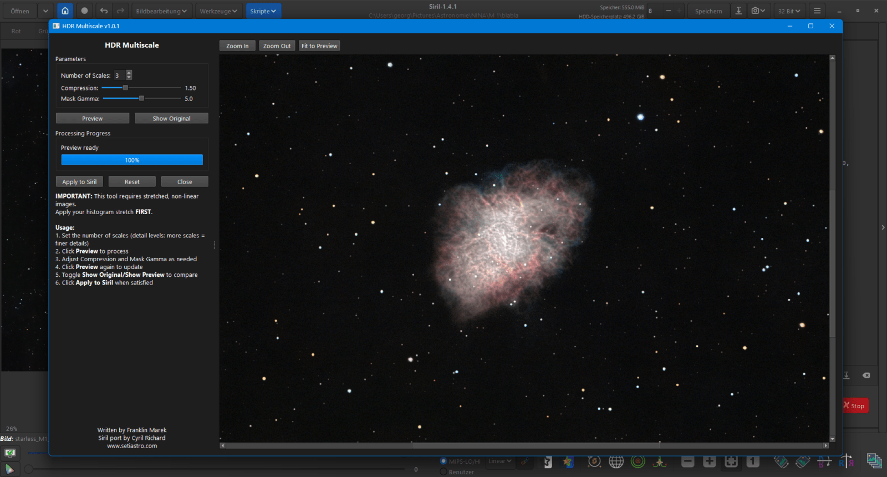This screenshot has width=887, height=477.
Task: Click the home icon in the header
Action: (x=65, y=11)
